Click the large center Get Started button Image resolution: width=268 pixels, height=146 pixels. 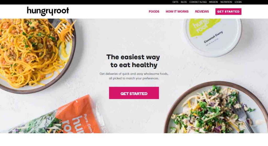134,93
